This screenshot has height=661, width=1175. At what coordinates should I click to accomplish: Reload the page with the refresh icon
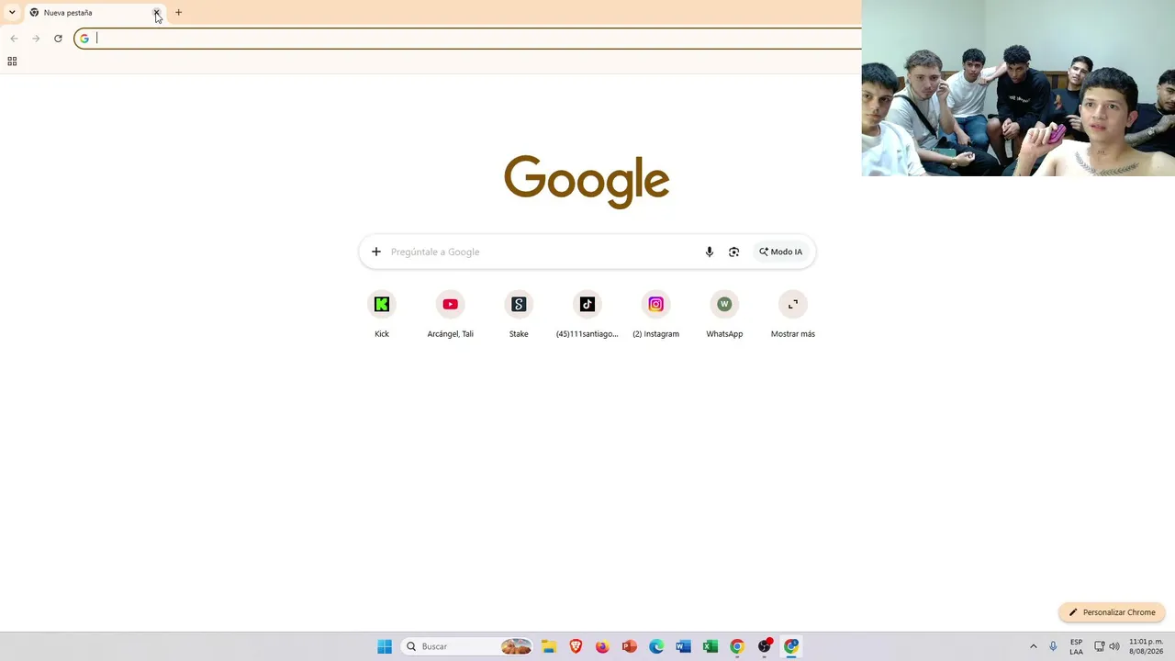58,39
